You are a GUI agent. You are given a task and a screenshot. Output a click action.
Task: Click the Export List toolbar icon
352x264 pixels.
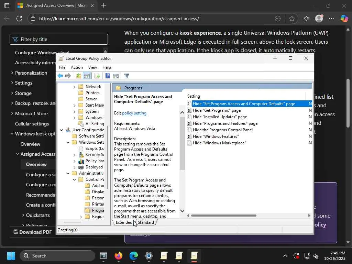(x=97, y=76)
